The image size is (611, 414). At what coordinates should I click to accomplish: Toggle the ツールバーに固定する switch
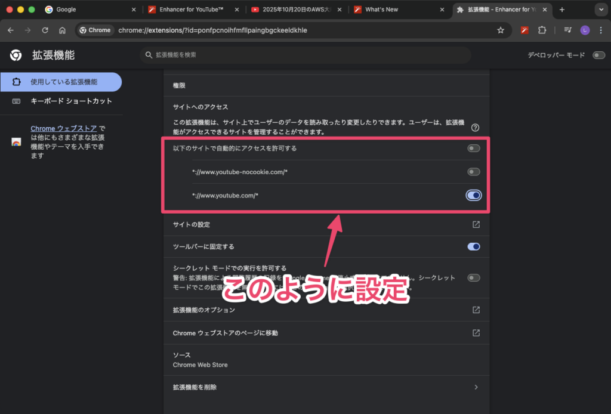pyautogui.click(x=474, y=246)
